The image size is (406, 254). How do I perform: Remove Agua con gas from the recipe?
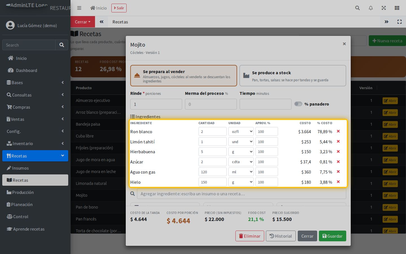[338, 172]
